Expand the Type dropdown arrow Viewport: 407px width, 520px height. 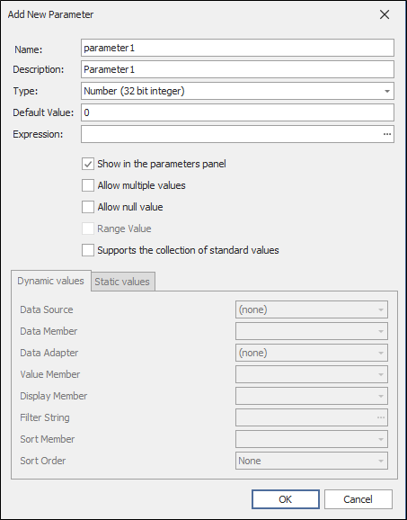pyautogui.click(x=387, y=91)
